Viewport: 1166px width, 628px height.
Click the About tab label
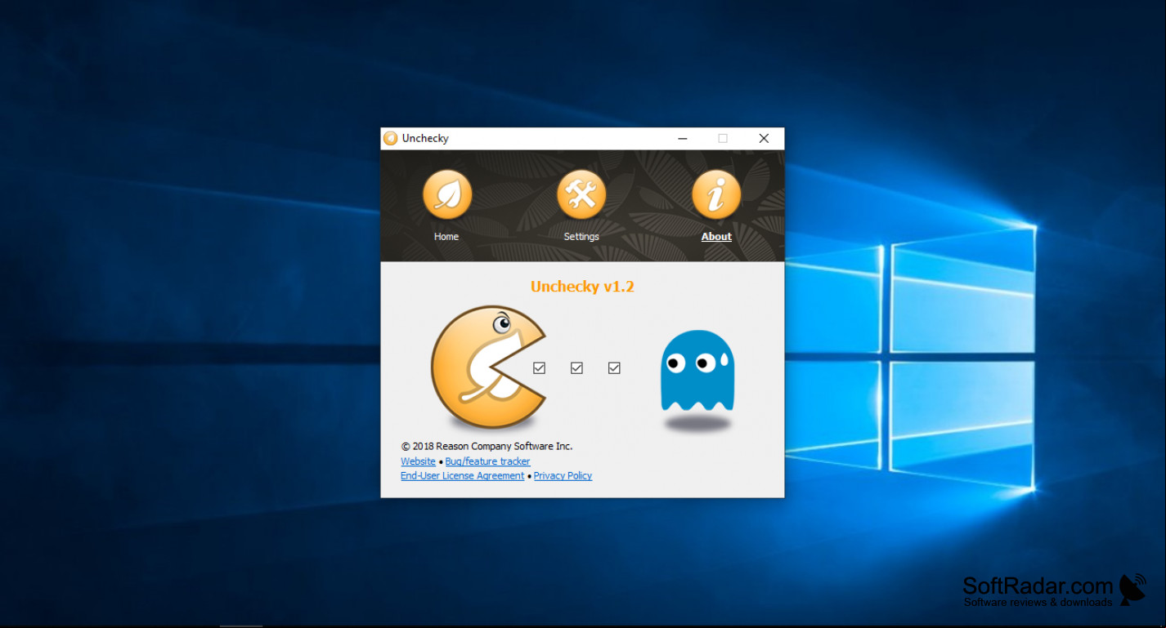(x=716, y=237)
